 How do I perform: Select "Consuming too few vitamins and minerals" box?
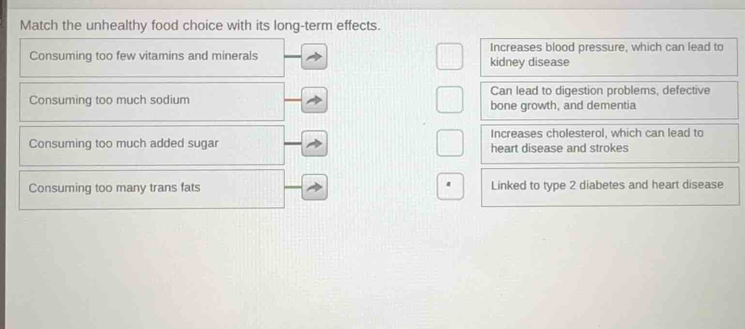(x=152, y=57)
